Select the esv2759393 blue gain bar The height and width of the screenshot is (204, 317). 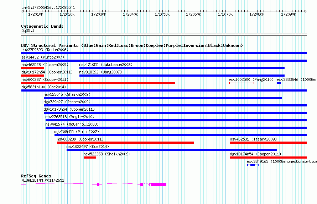pos(164,53)
